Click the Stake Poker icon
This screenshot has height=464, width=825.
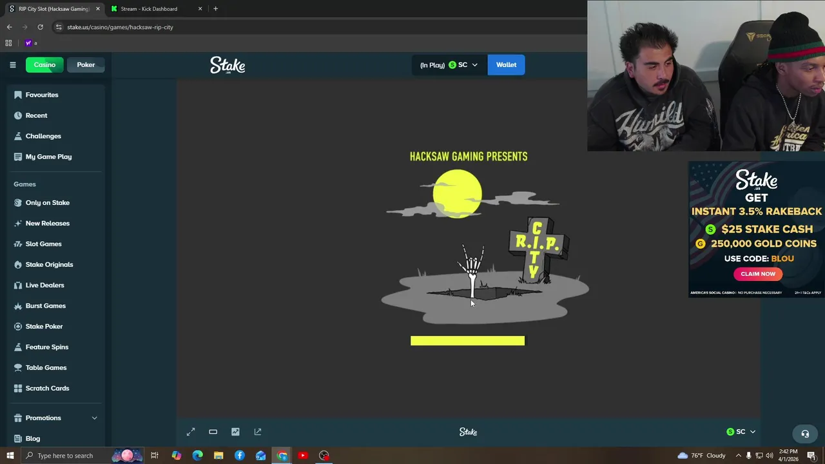point(18,326)
